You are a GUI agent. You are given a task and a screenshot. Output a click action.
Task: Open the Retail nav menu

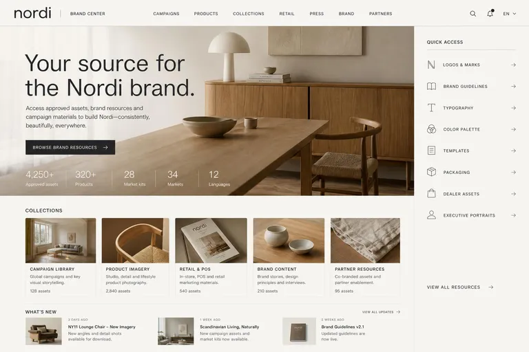287,14
